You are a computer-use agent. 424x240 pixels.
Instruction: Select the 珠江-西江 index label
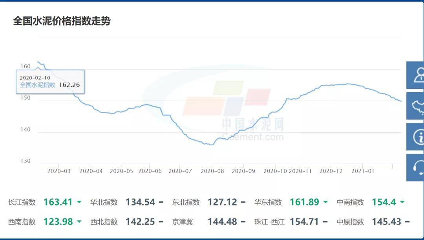click(270, 222)
